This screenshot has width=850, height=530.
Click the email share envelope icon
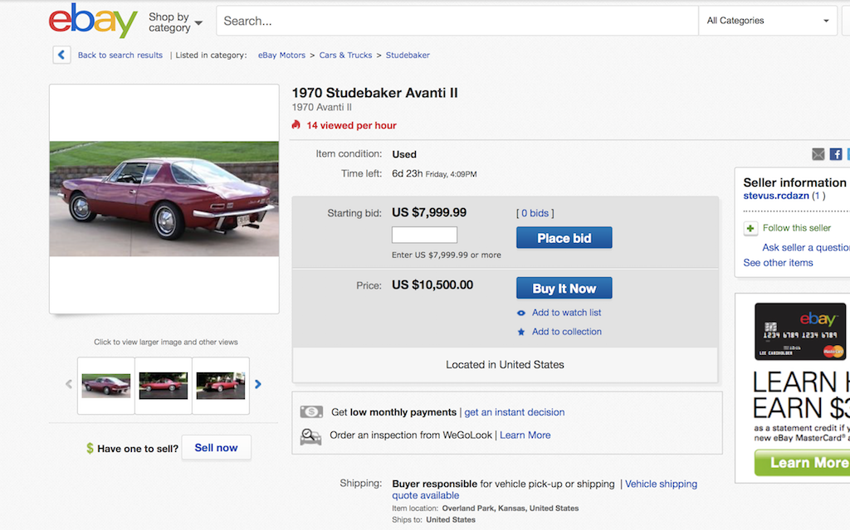(818, 154)
